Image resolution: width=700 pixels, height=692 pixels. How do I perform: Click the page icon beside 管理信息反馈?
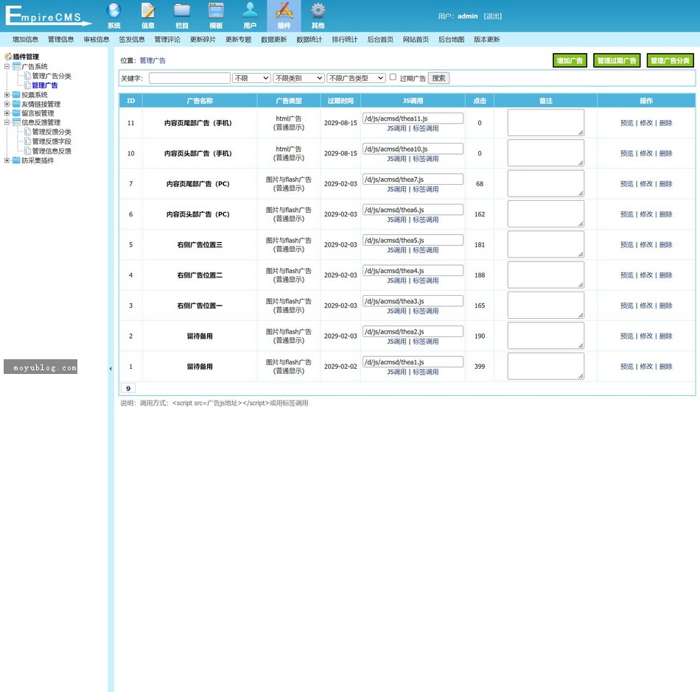click(x=28, y=151)
